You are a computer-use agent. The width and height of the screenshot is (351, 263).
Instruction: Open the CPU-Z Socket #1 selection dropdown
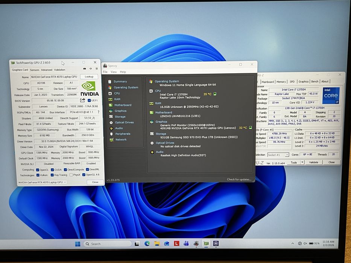pos(278,155)
